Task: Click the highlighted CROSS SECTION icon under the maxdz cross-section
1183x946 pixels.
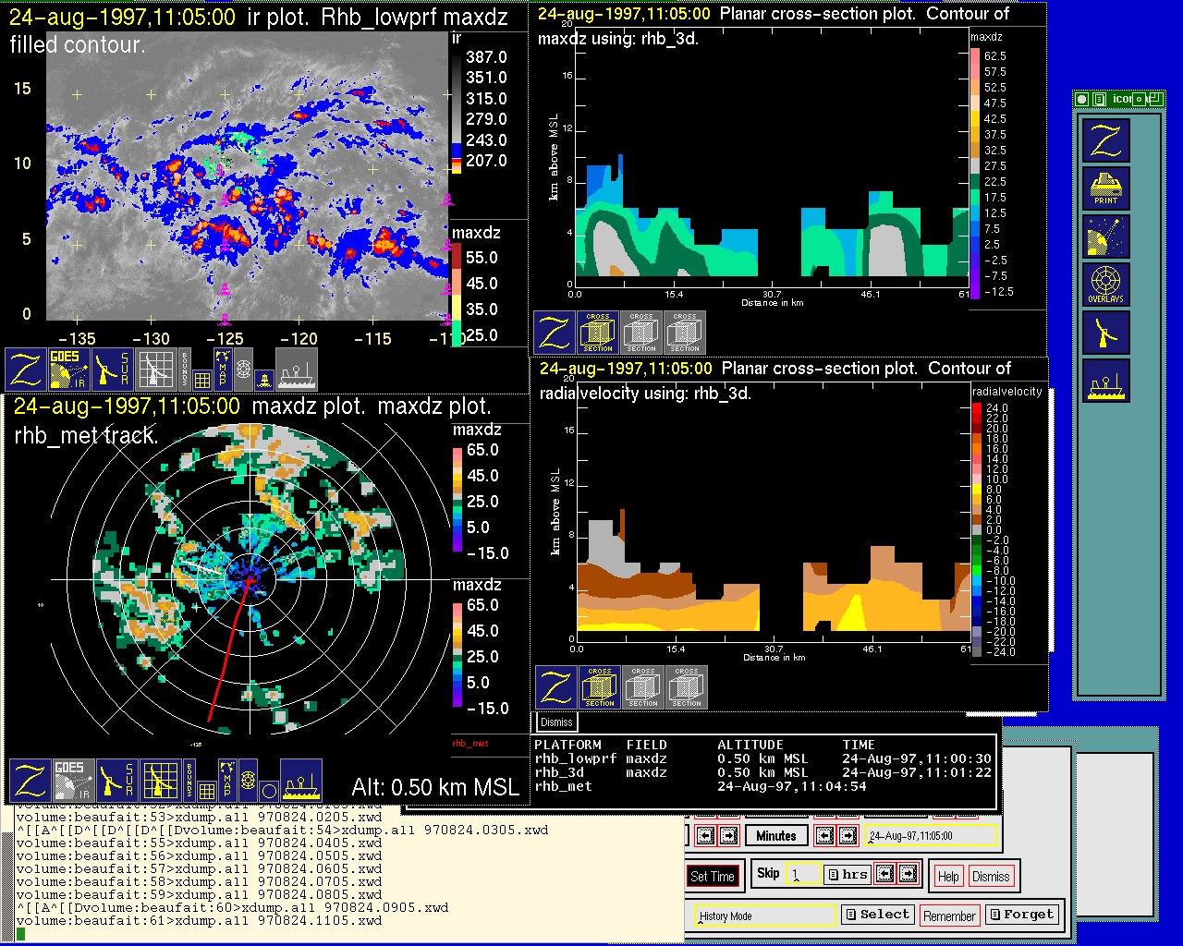Action: (598, 333)
